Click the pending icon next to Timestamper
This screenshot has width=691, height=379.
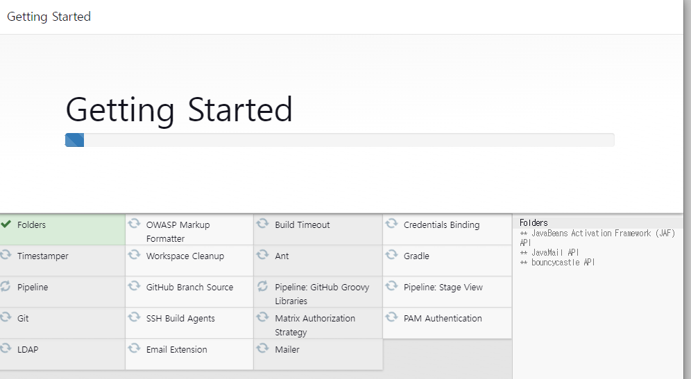coord(6,255)
